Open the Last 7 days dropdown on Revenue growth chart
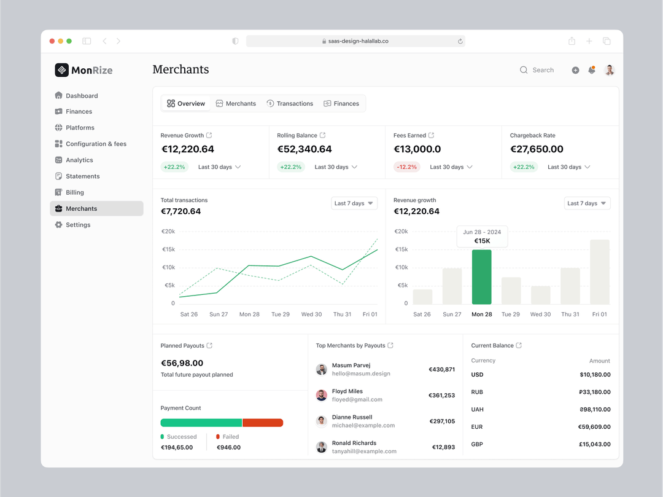This screenshot has width=663, height=497. click(x=587, y=203)
